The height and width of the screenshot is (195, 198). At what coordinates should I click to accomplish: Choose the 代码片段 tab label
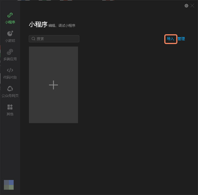click(x=10, y=77)
